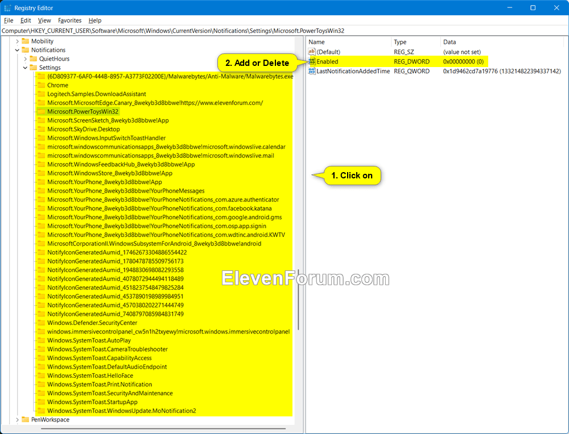Click the REG_DWORD type cell
The height and width of the screenshot is (434, 569).
click(x=411, y=61)
